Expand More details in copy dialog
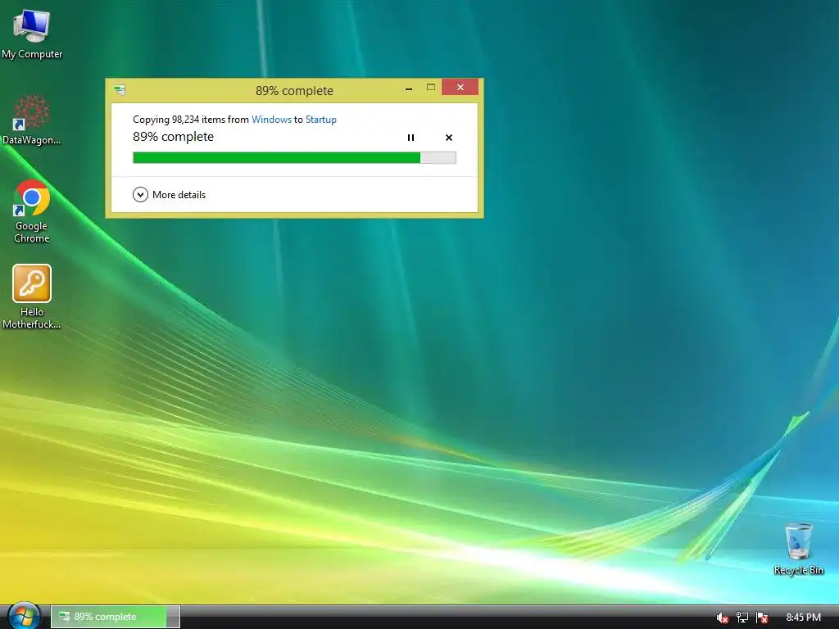This screenshot has height=629, width=839. pos(169,195)
